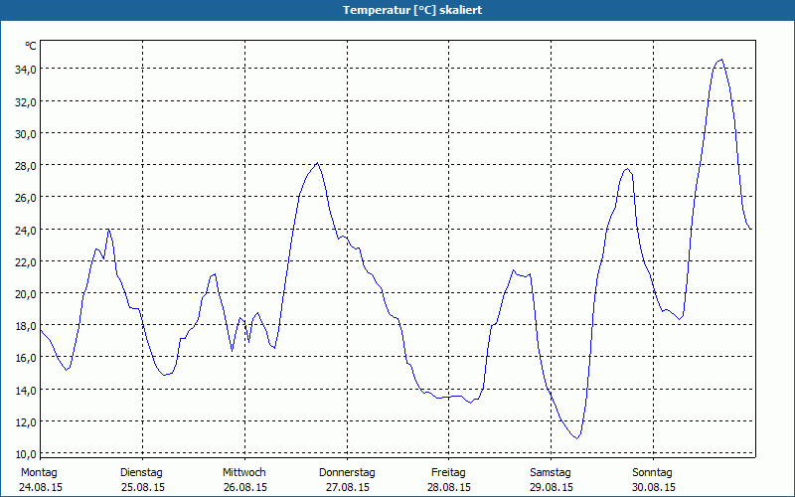The width and height of the screenshot is (795, 497).
Task: Select the Donnerstag 27.08.15 axis label
Action: pyautogui.click(x=347, y=480)
